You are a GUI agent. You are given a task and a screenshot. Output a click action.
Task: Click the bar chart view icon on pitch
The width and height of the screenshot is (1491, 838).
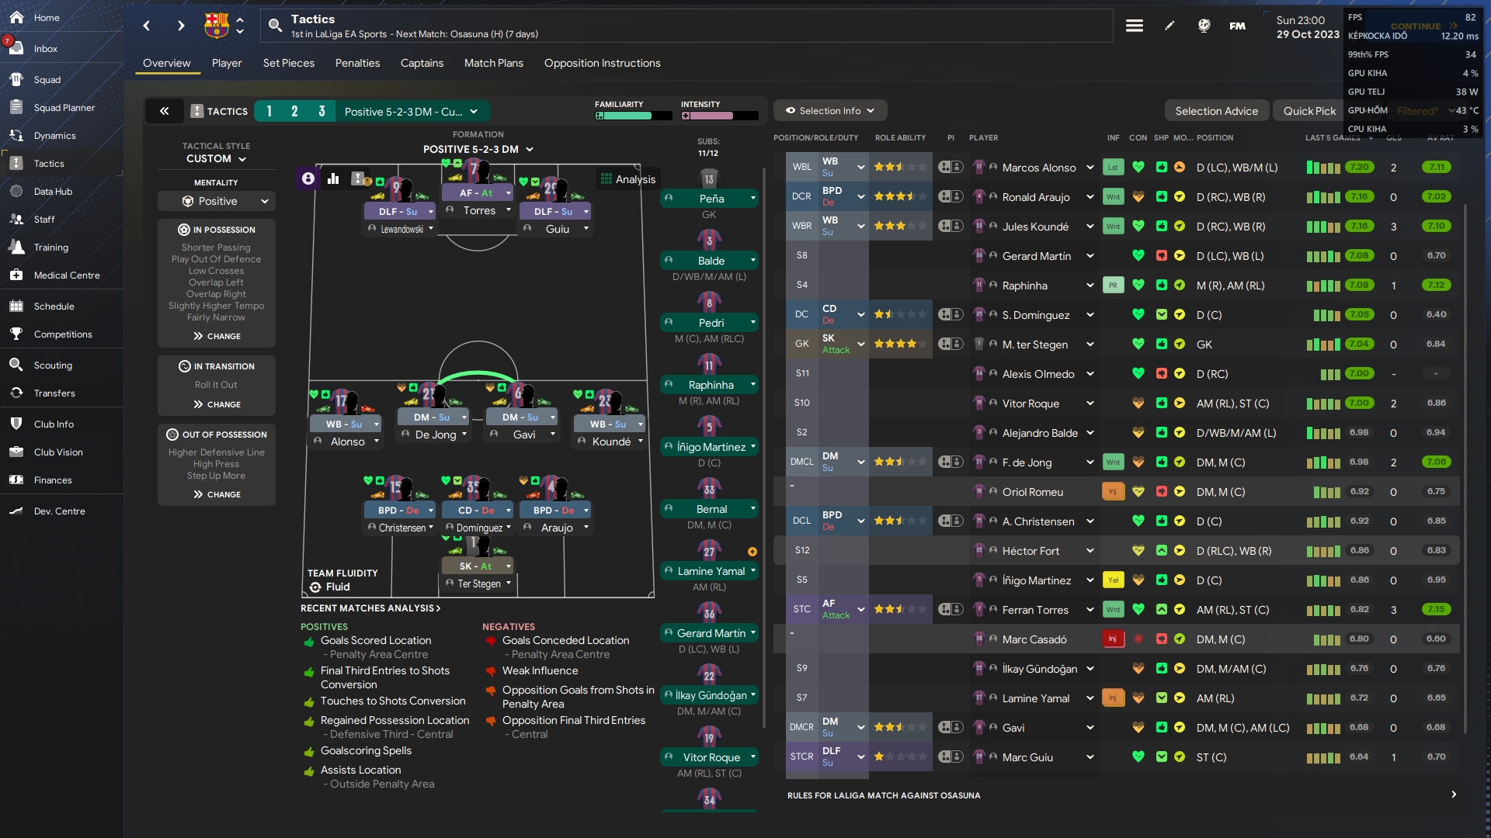tap(333, 178)
